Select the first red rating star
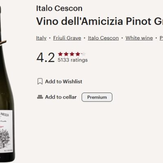 click(60, 54)
